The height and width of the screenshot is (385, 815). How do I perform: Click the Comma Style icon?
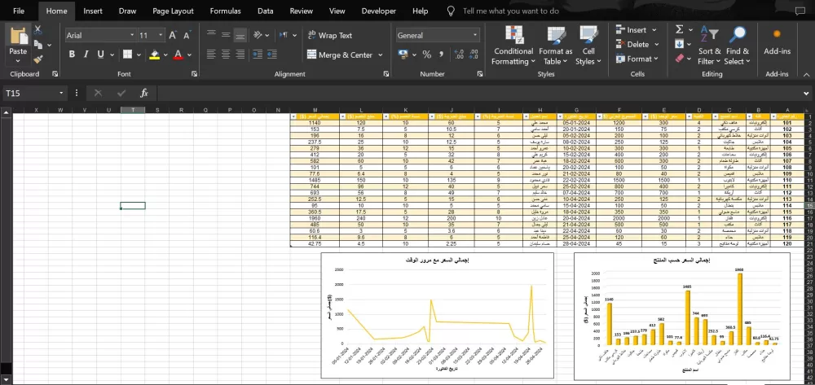(441, 55)
